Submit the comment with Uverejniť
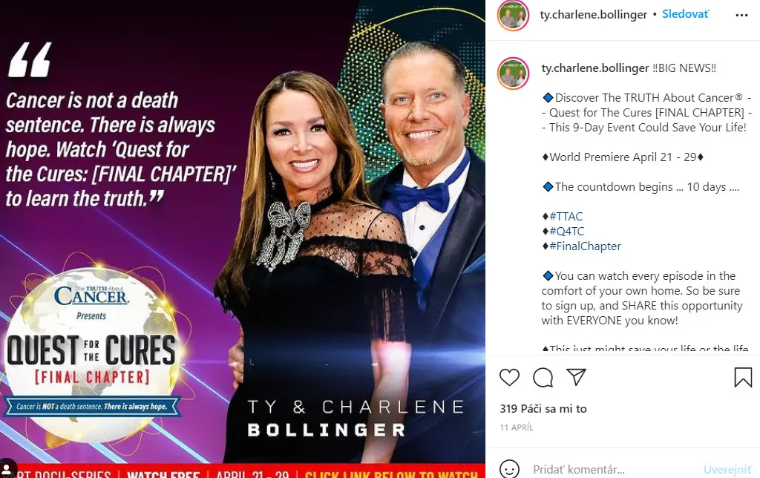Viewport: 760px width, 478px height. [x=727, y=469]
